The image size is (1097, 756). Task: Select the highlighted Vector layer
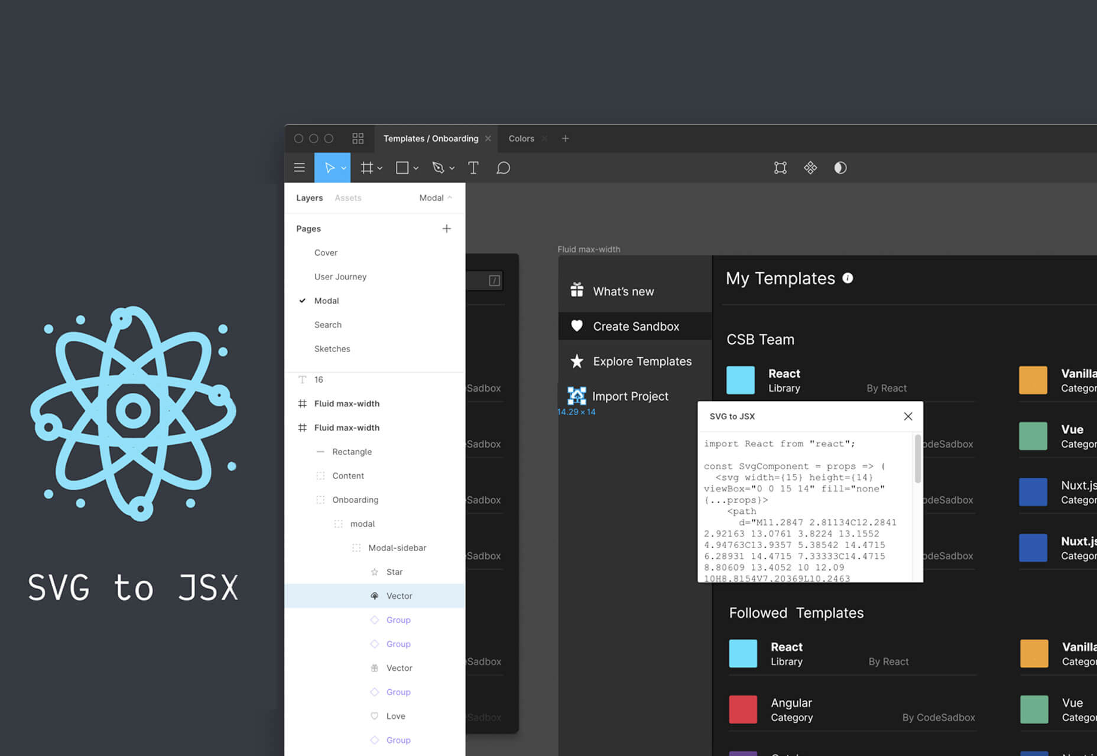(399, 596)
